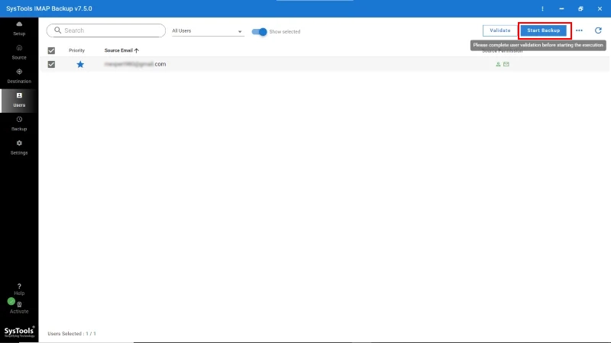Open the three-dot more options beside Start Backup
This screenshot has height=343, width=611.
click(x=579, y=30)
